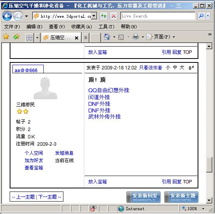Image resolution: width=215 pixels, height=214 pixels.
Task: Click the green Refresh arrows icon
Action: coord(104,16)
